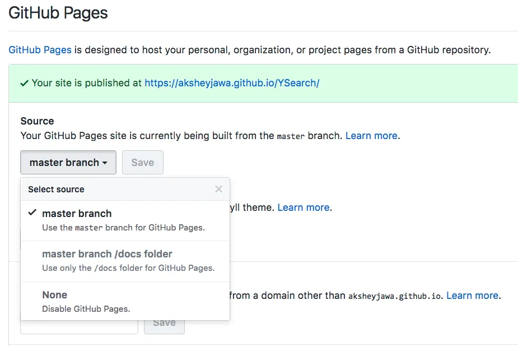Click the Disable GitHub Pages description text
The width and height of the screenshot is (518, 346).
click(86, 308)
